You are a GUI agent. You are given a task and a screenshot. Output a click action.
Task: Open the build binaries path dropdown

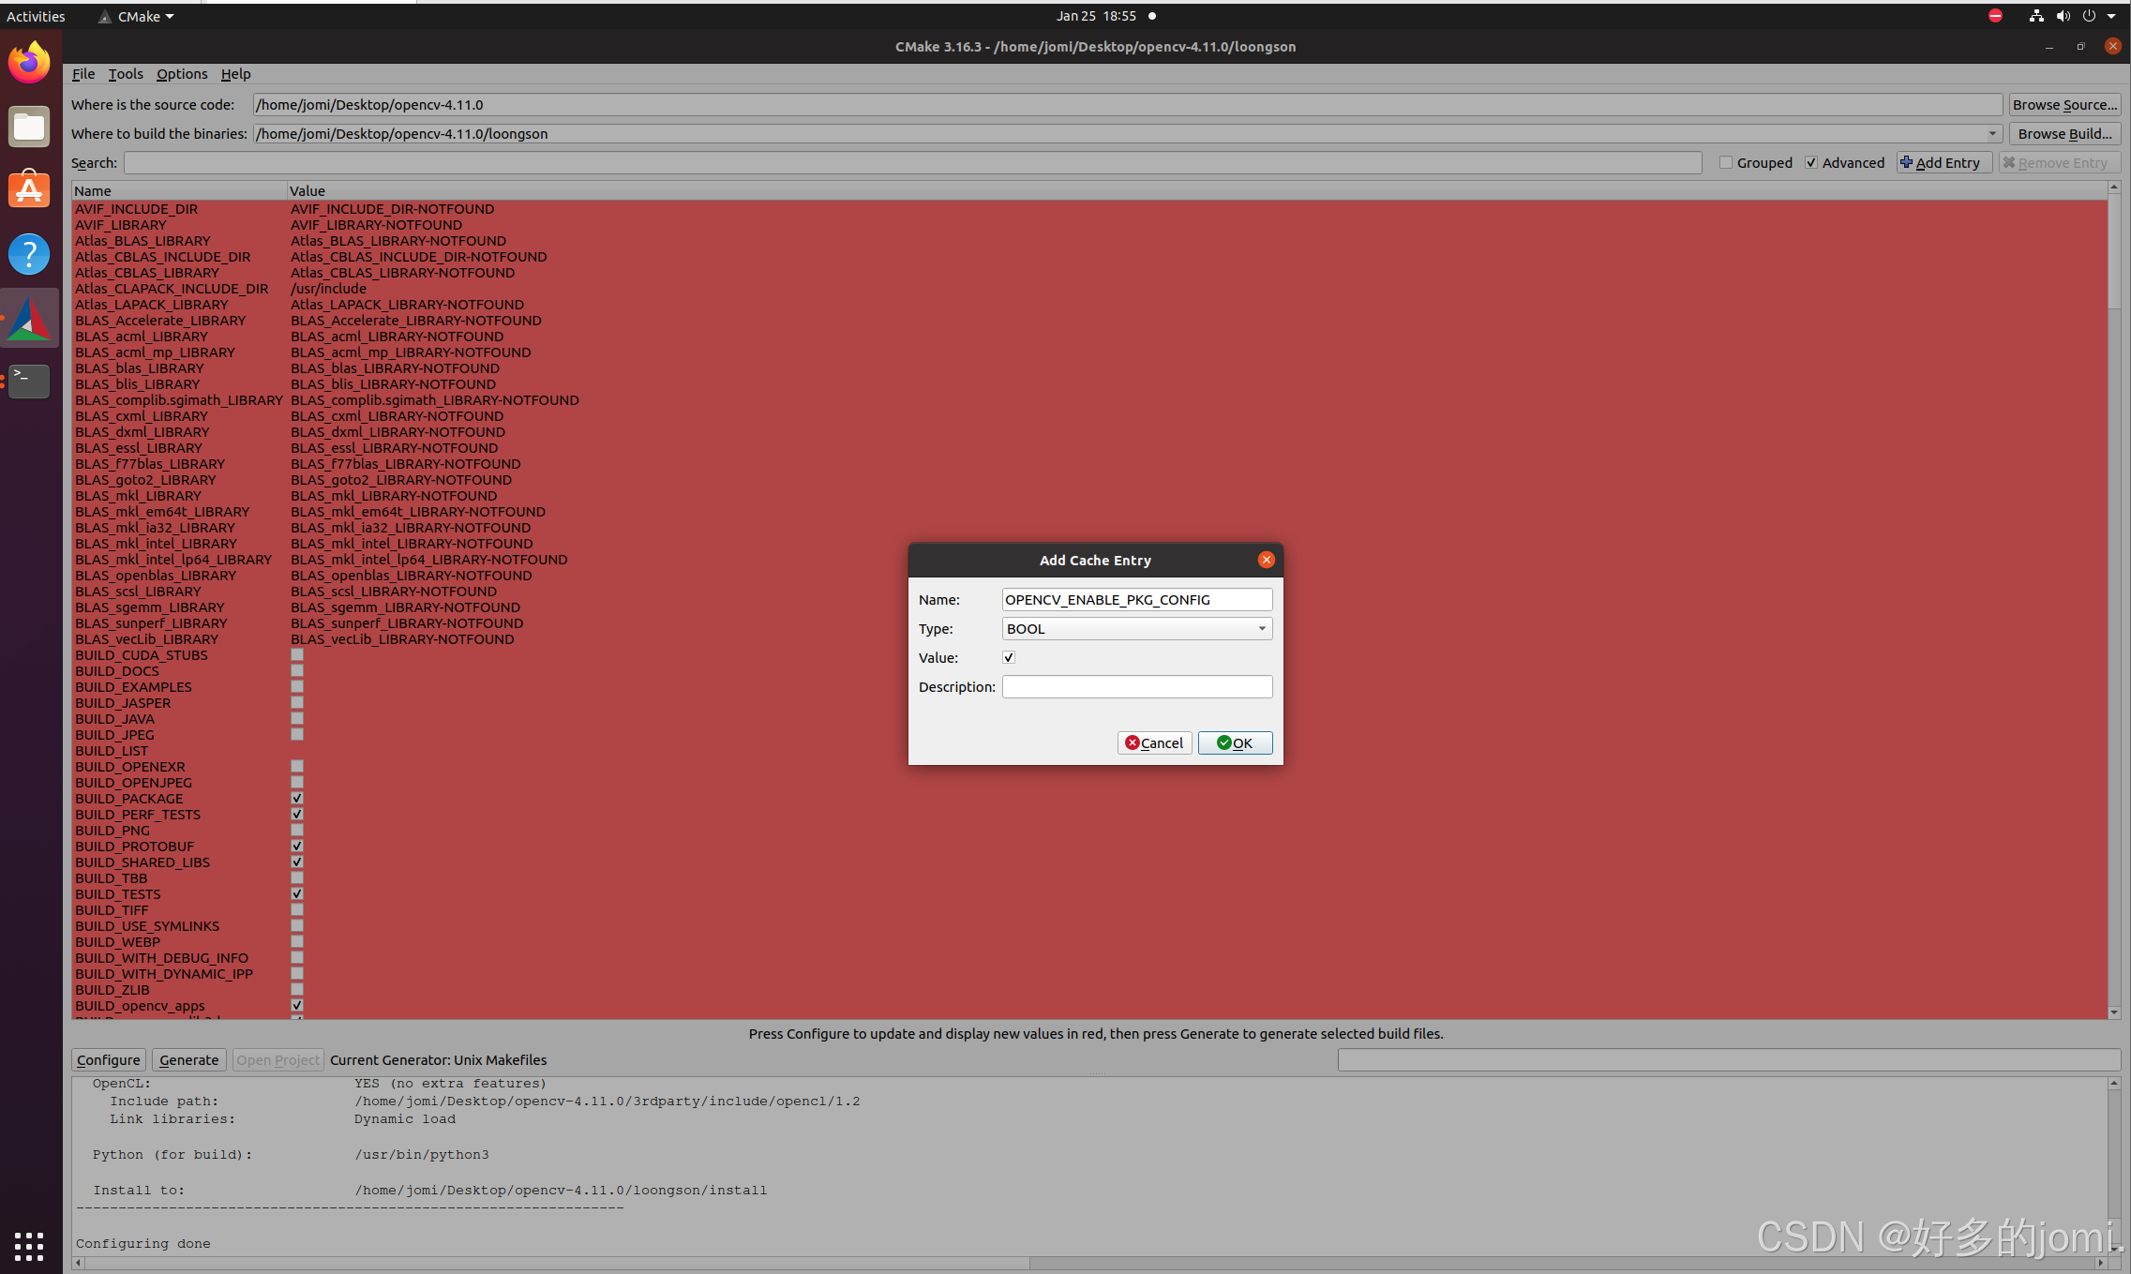pos(1992,133)
